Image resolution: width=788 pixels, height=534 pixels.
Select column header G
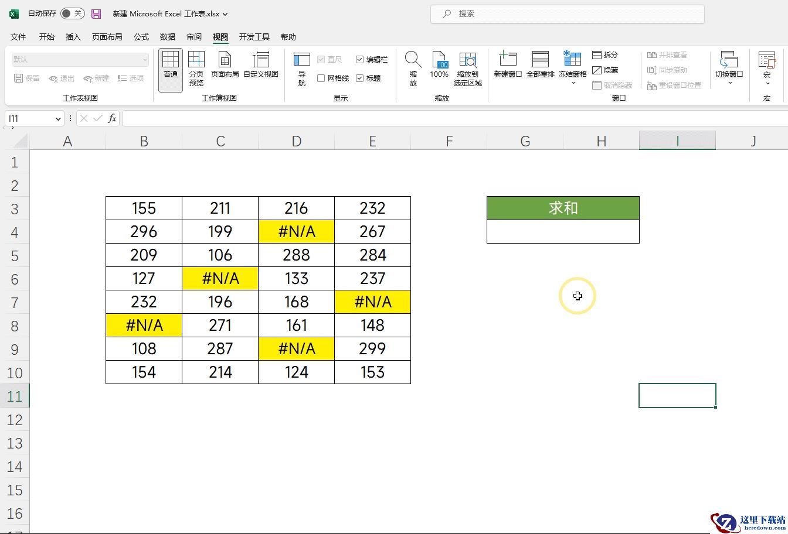[x=525, y=141]
